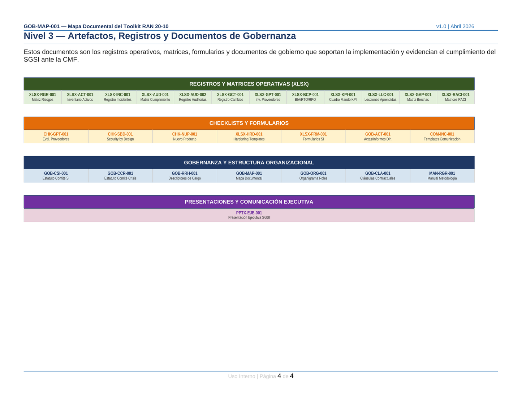The width and height of the screenshot is (522, 403).
Task: Click PPTX-EJE-001 Presentación Ejecutiva SGSI cell
Action: 249,215
